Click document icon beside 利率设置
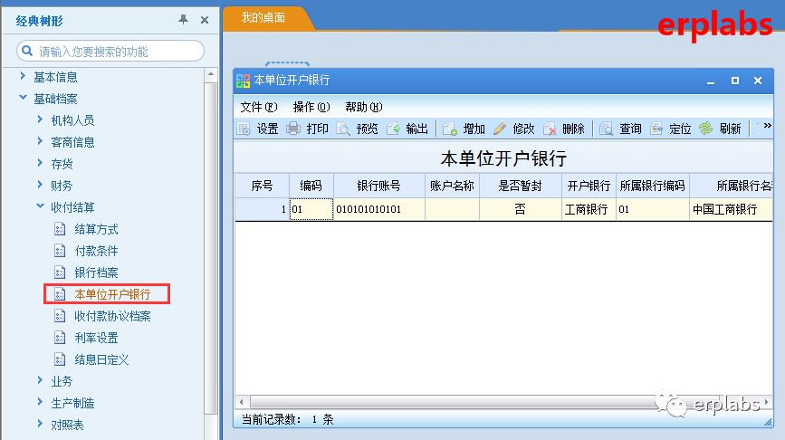Screen dimensions: 785x440 point(60,338)
